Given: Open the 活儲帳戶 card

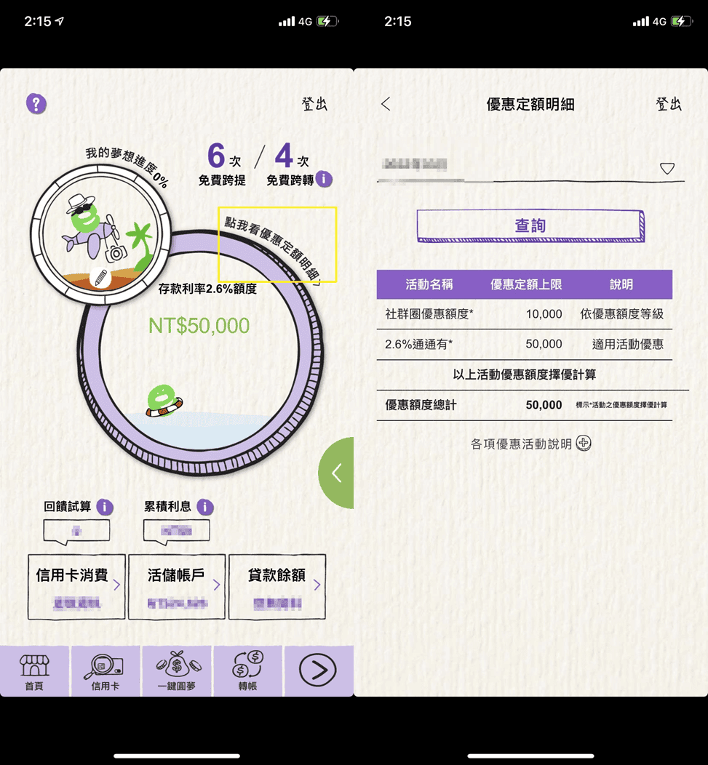Looking at the screenshot, I should pyautogui.click(x=177, y=587).
